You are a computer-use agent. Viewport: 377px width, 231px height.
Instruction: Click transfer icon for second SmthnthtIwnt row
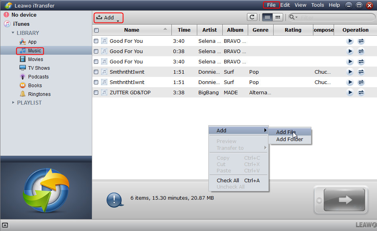click(361, 82)
